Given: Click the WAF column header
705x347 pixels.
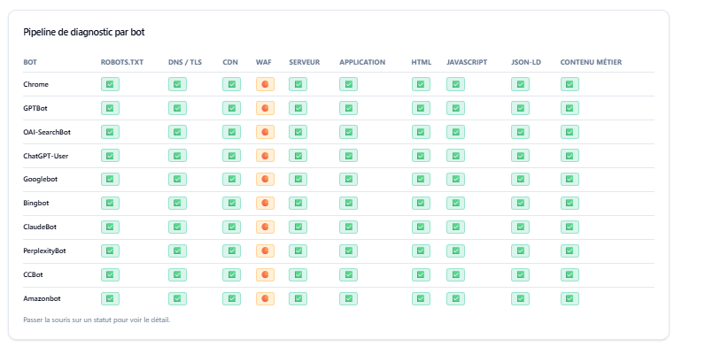Looking at the screenshot, I should coord(263,63).
